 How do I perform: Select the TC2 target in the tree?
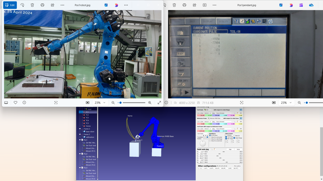click(x=87, y=115)
